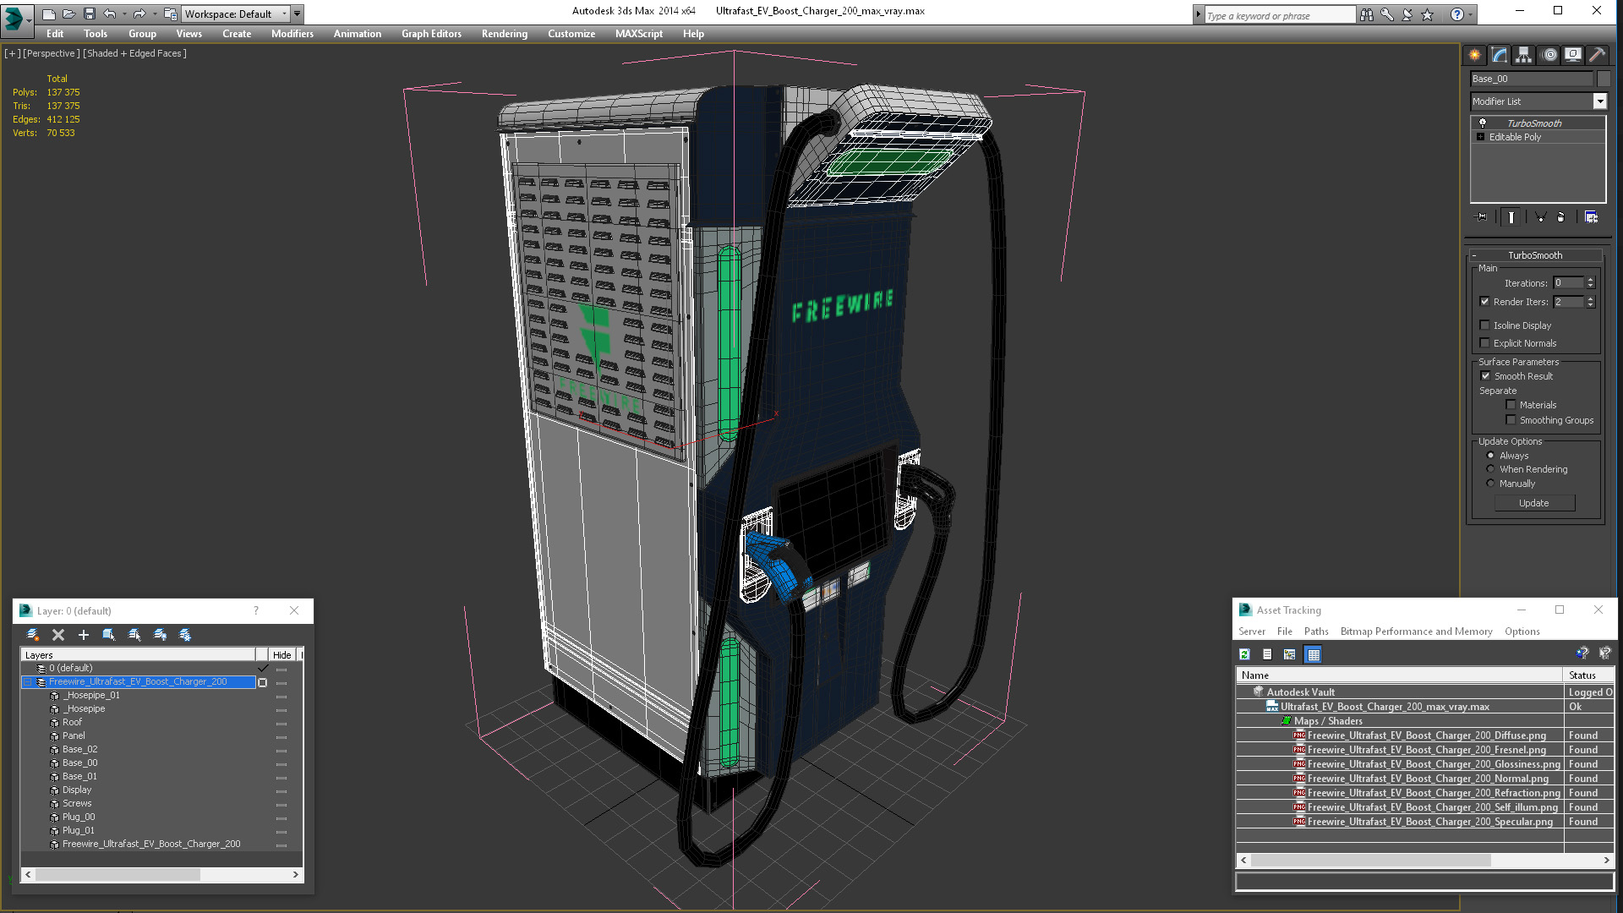Click the Redo arrow icon
Screen dimensions: 1623x913
[x=139, y=14]
